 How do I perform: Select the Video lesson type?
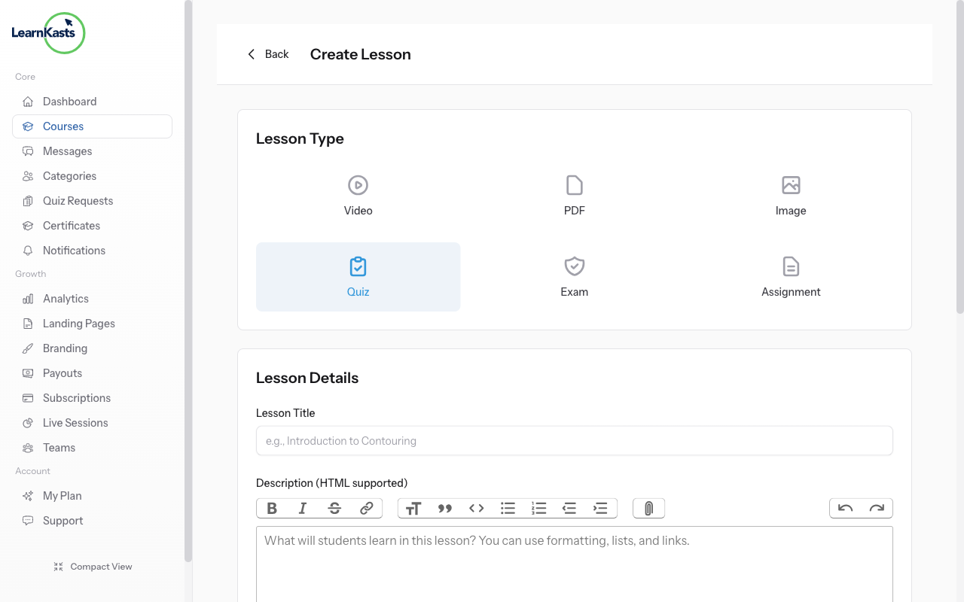click(358, 196)
